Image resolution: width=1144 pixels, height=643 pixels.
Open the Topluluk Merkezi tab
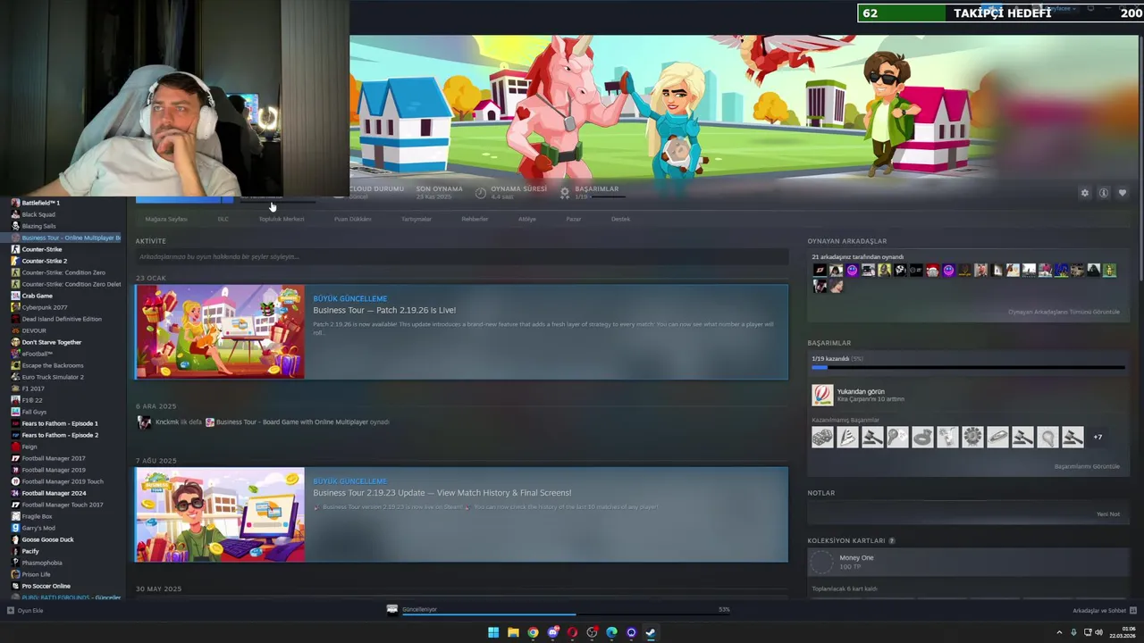point(282,219)
